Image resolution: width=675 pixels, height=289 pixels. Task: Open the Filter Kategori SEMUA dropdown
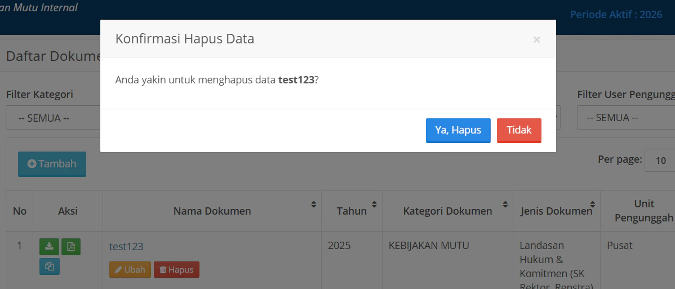pyautogui.click(x=54, y=118)
